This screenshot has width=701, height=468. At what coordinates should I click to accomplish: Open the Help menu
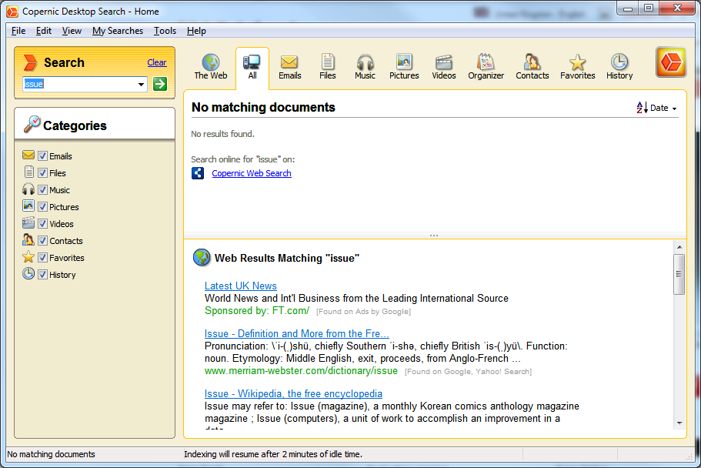[196, 31]
